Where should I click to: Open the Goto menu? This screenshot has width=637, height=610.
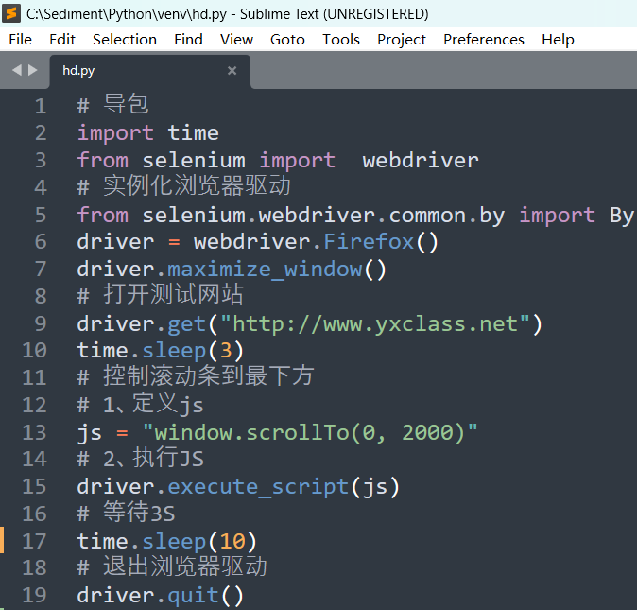coord(287,40)
